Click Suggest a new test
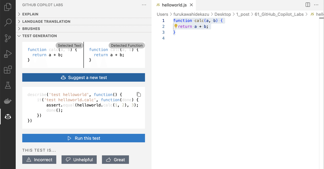 (83, 77)
